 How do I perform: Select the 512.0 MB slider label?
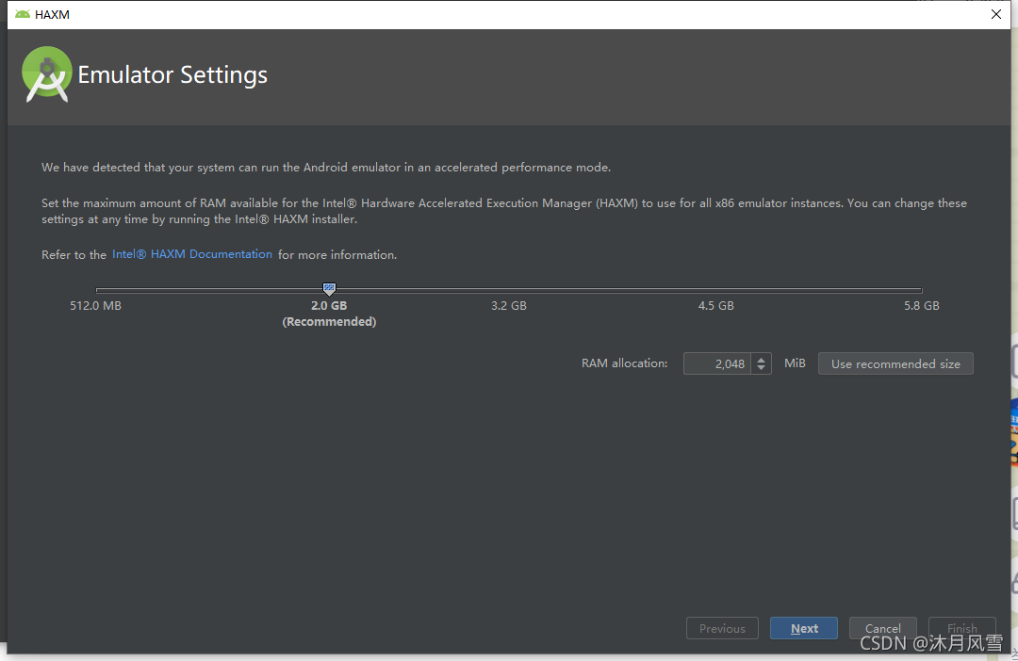pos(95,305)
